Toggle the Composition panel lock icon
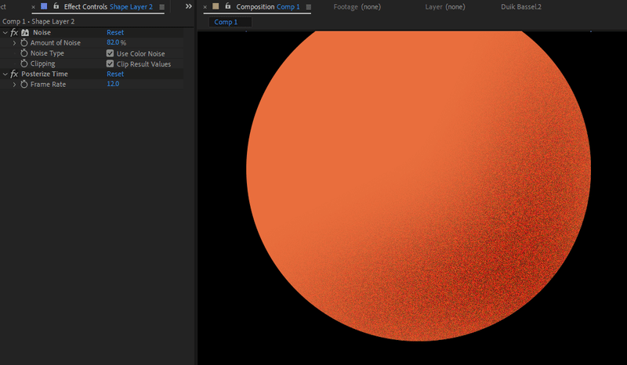627x365 pixels. (x=227, y=6)
